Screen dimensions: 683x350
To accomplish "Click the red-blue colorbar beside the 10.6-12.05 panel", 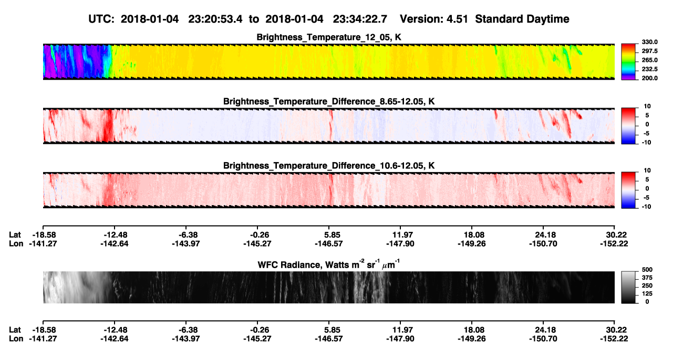I will (627, 190).
